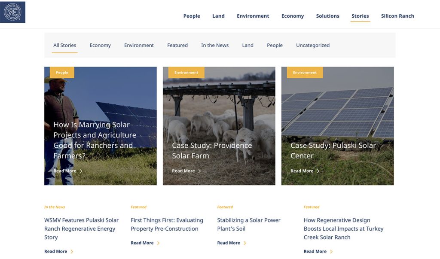Screen dimensions: 440x259
Task: Open the Land navigation menu
Action: tap(218, 16)
